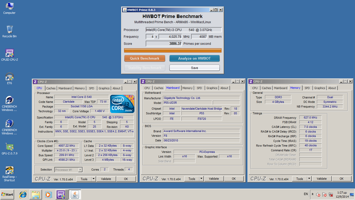Open Tools dropdown arrow in Mainboard window
355x200 pixels.
coord(201,179)
